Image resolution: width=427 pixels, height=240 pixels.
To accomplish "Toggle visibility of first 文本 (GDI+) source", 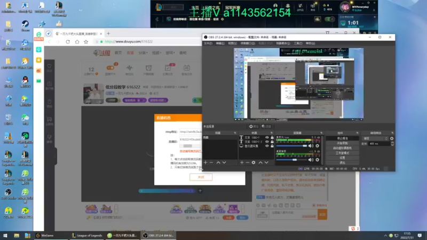I will 267,138.
